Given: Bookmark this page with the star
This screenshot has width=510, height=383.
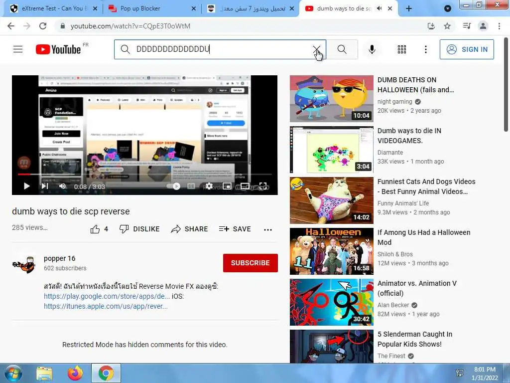Looking at the screenshot, I should point(447,26).
